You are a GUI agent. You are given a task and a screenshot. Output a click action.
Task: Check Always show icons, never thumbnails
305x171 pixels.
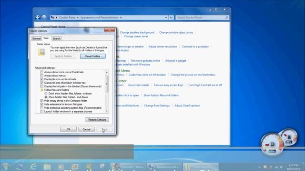41,72
